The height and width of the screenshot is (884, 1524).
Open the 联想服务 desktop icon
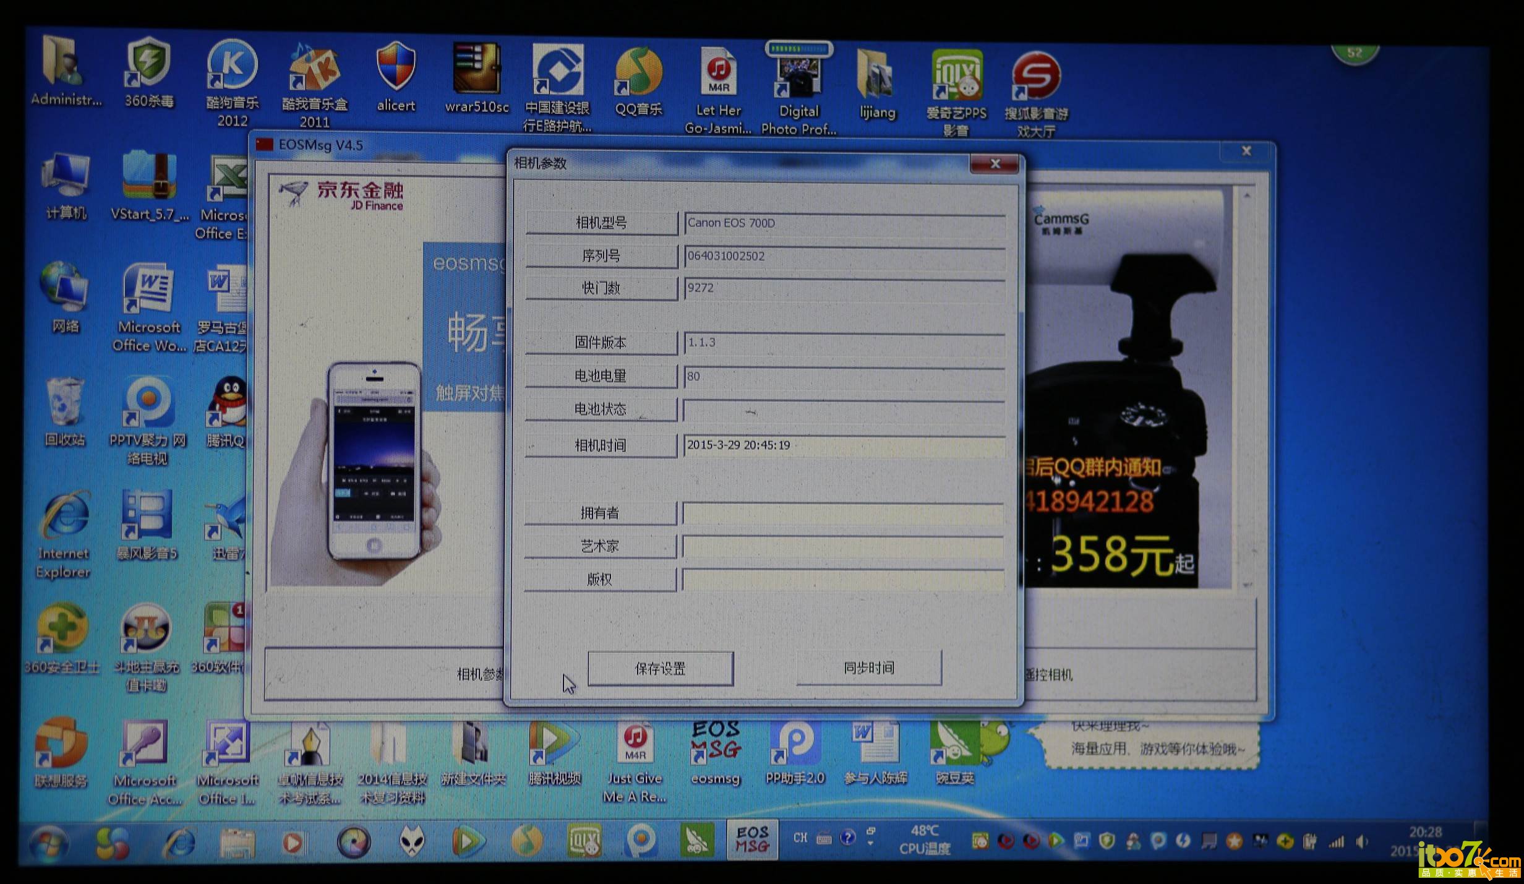(61, 753)
